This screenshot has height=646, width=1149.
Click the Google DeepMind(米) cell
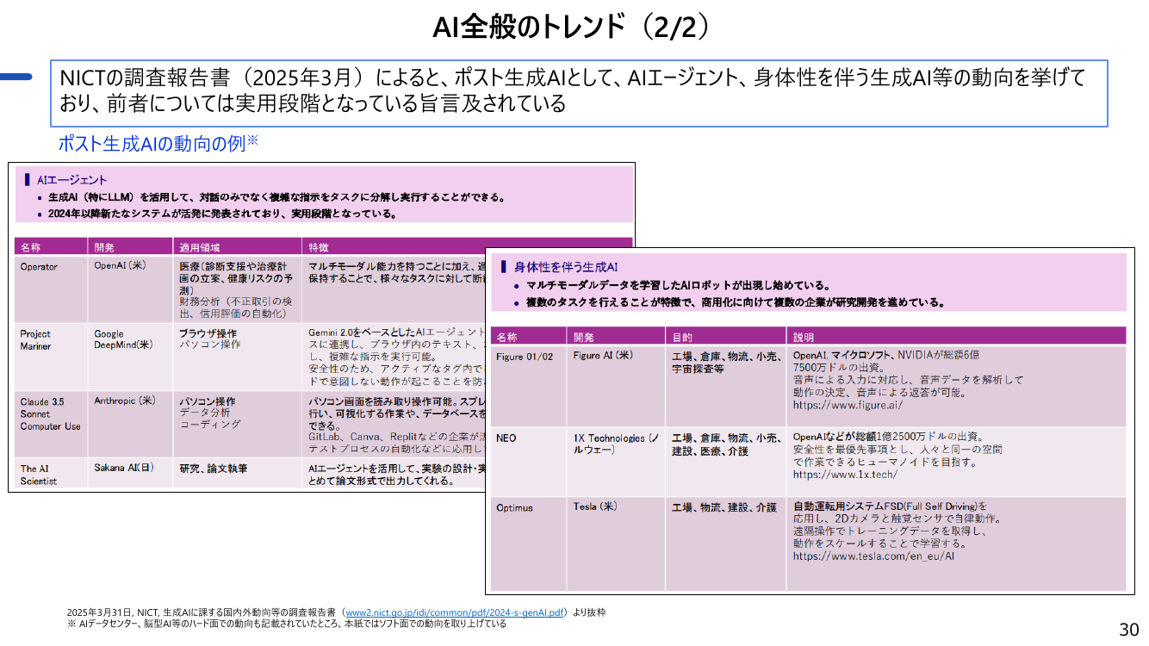point(131,357)
